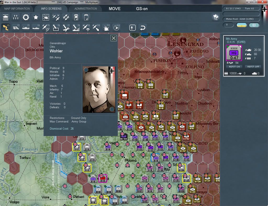Select the F4 amphibious transport mode
The image size is (268, 206).
(36, 27)
